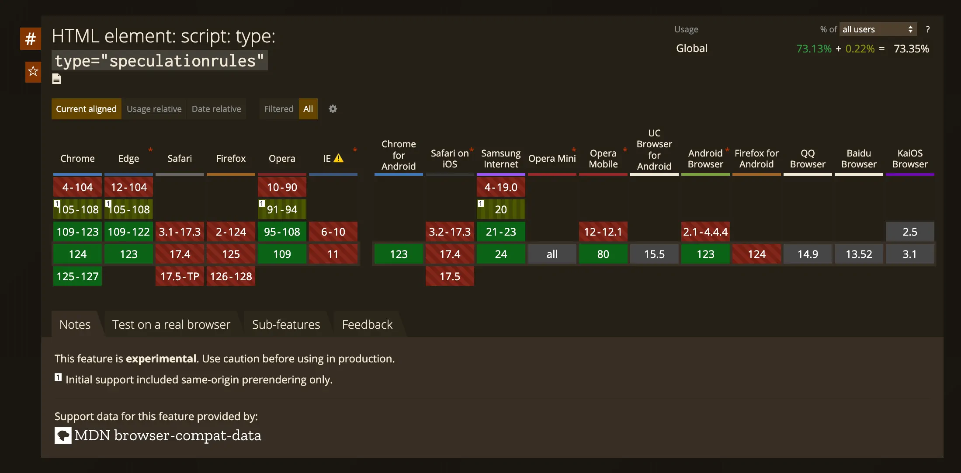Click the 'All' filter button

click(x=309, y=109)
